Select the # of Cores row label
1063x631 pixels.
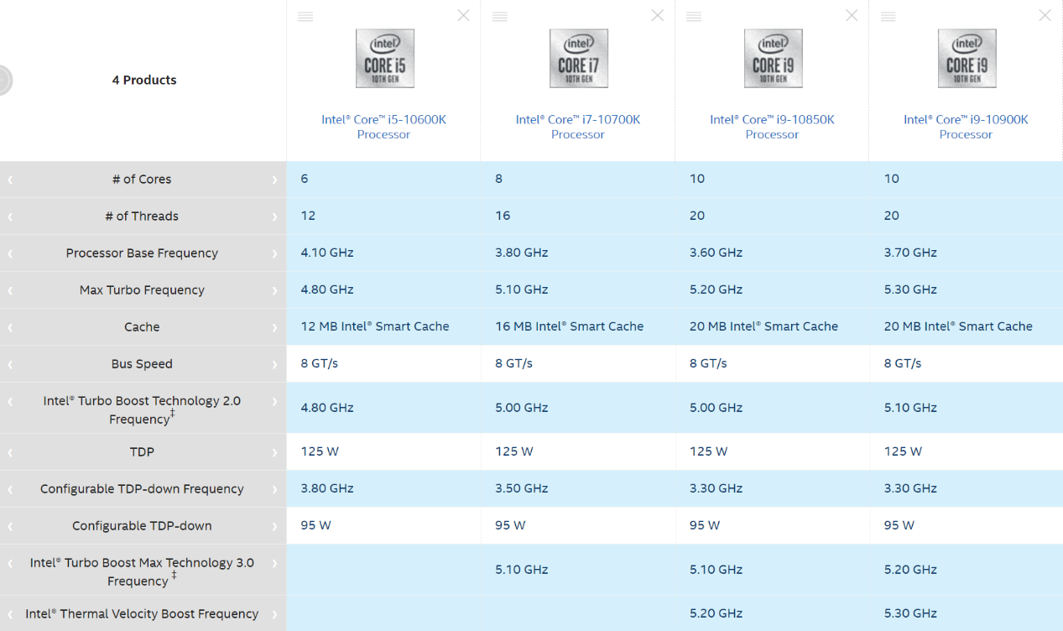click(x=142, y=180)
